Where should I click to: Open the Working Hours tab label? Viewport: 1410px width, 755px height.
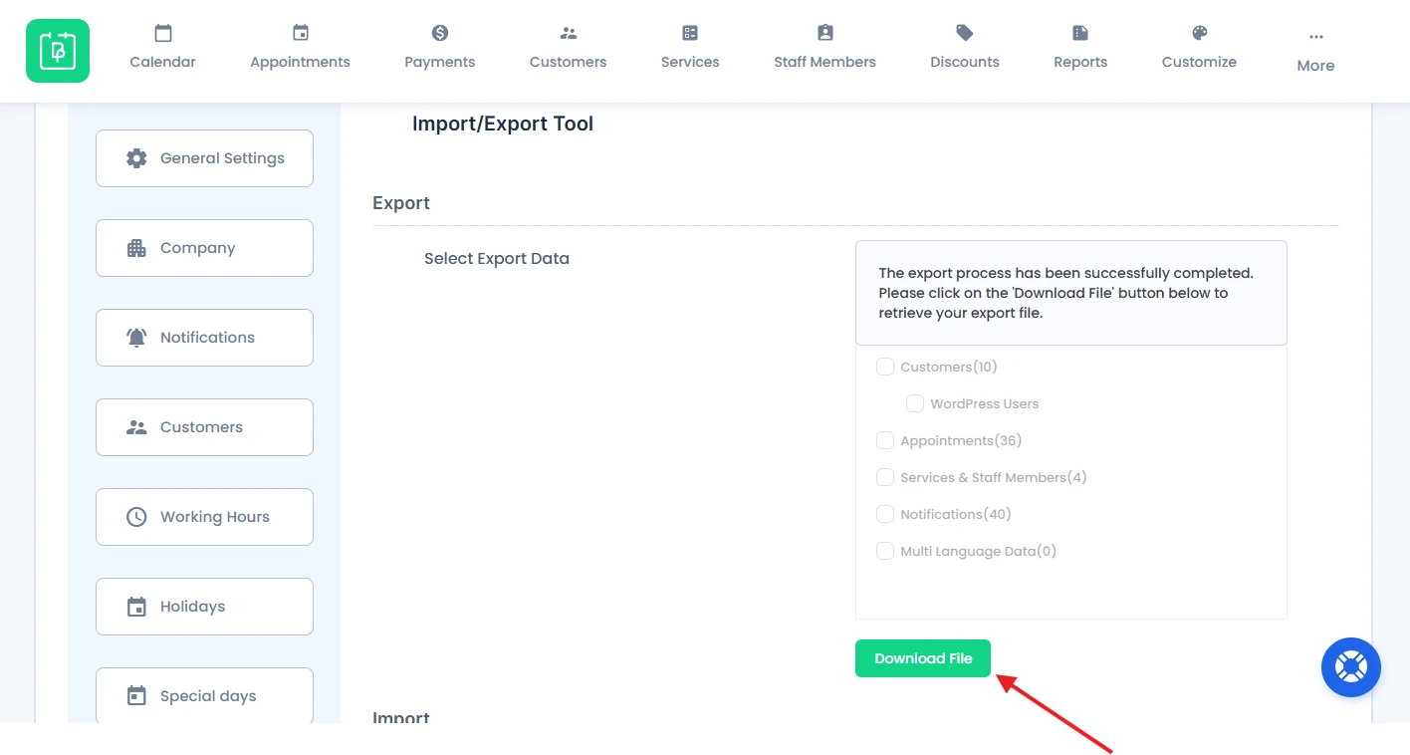pyautogui.click(x=215, y=517)
